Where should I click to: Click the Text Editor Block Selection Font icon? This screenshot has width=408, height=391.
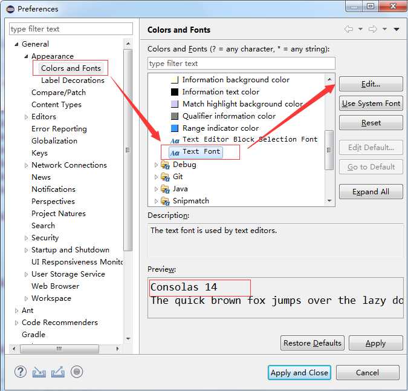pyautogui.click(x=175, y=141)
